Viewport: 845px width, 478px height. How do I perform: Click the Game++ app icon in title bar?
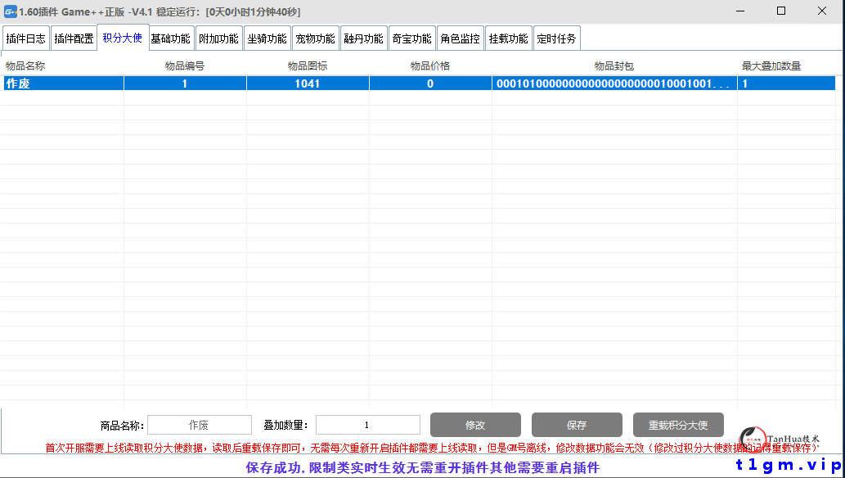pos(11,11)
